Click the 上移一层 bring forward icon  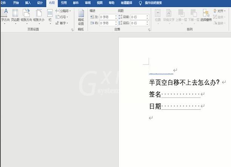pyautogui.click(x=181, y=16)
